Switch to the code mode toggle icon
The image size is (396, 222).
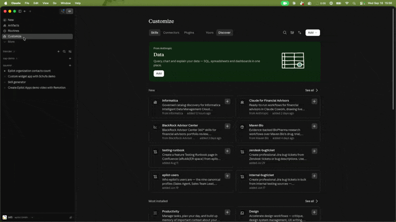point(69,11)
